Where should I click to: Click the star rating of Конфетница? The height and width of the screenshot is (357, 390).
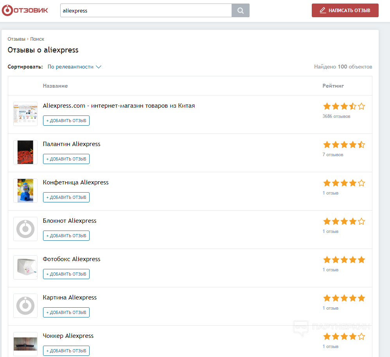click(344, 183)
